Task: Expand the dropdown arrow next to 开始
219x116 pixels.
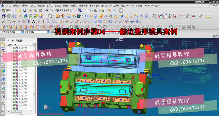Action: pyautogui.click(x=11, y=10)
